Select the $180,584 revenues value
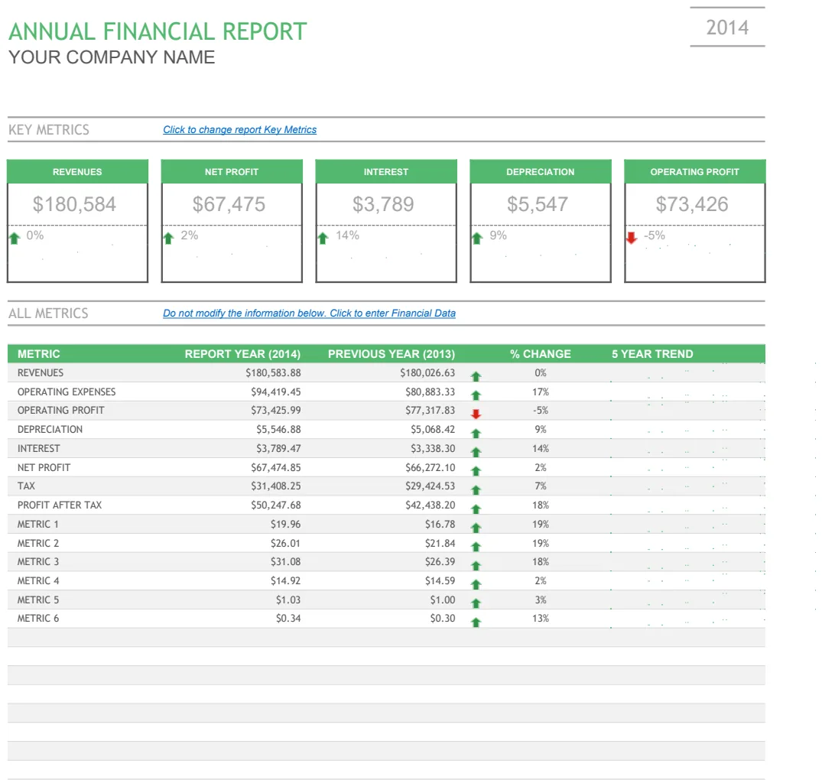 [74, 204]
